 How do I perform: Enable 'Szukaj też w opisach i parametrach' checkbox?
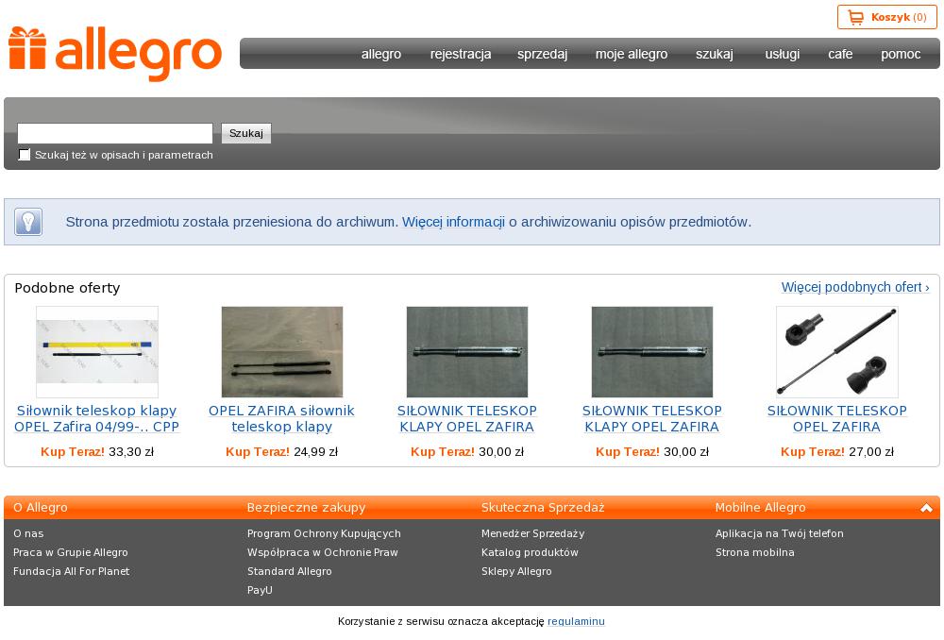(x=25, y=155)
